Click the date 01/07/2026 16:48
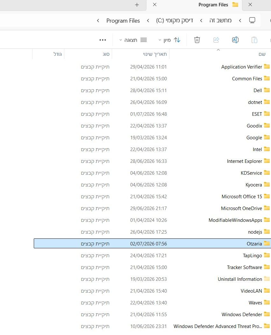 [148, 114]
